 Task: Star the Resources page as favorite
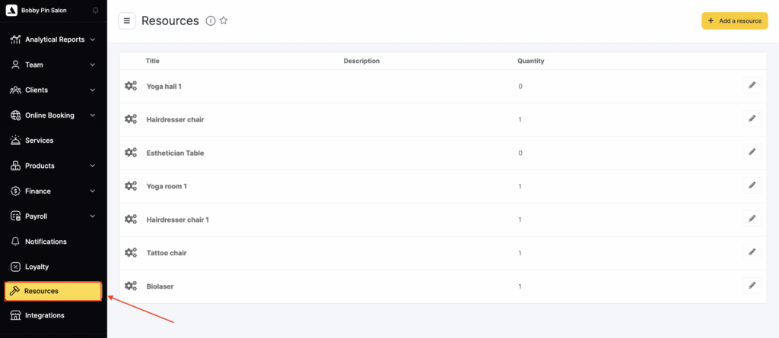[x=224, y=21]
